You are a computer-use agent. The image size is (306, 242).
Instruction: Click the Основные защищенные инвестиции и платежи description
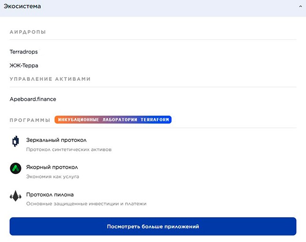86,204
